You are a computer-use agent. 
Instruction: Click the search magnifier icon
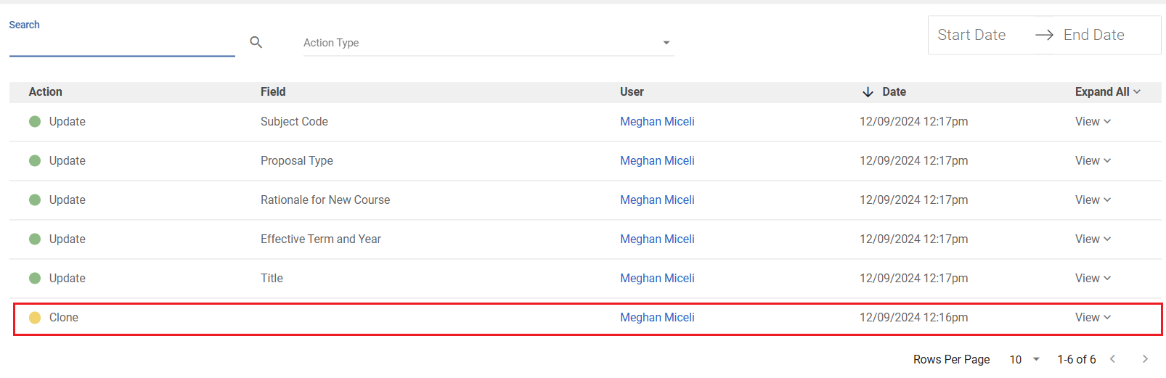coord(256,42)
